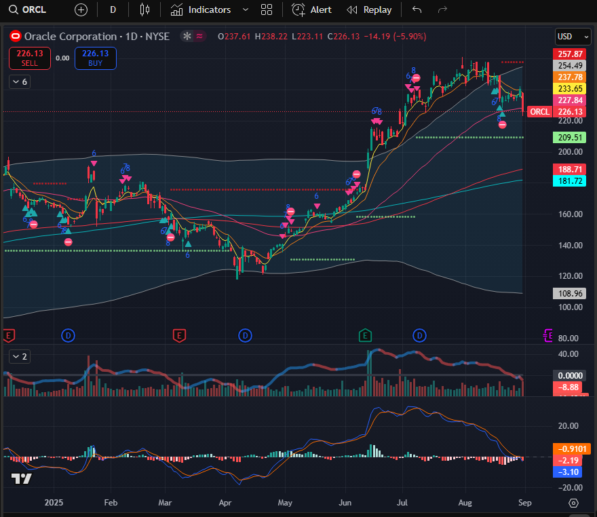Click the green earnings E marker in June
597x517 pixels.
click(x=365, y=334)
